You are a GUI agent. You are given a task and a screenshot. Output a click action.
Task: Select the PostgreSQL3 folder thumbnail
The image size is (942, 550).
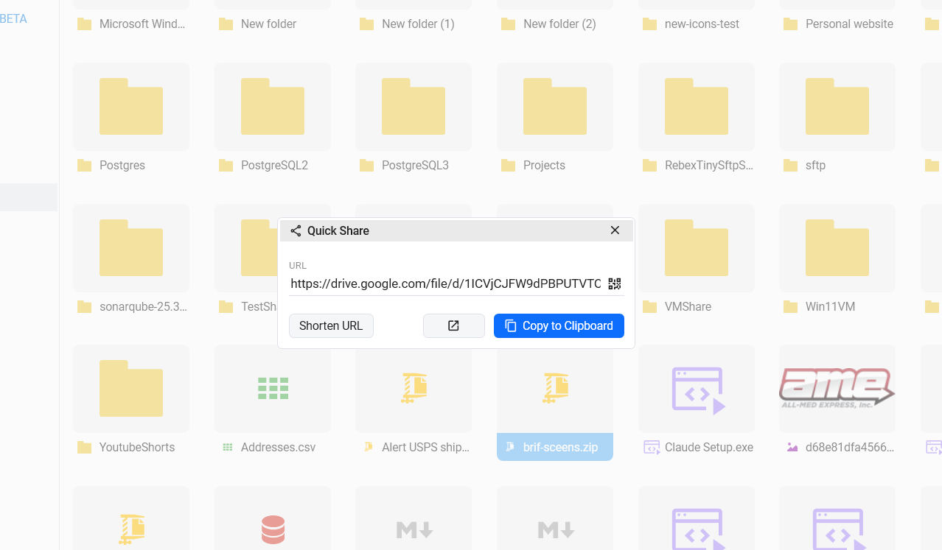(414, 107)
